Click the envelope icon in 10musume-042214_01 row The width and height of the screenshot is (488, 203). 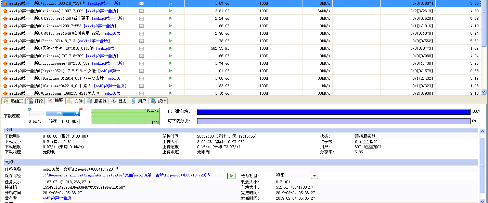(x=142, y=86)
